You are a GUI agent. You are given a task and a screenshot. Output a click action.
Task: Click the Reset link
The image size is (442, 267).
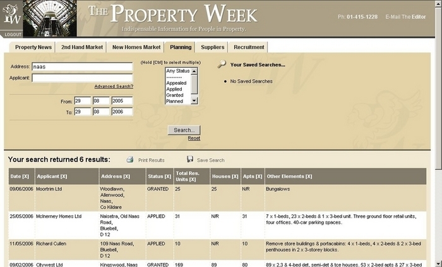tap(194, 138)
